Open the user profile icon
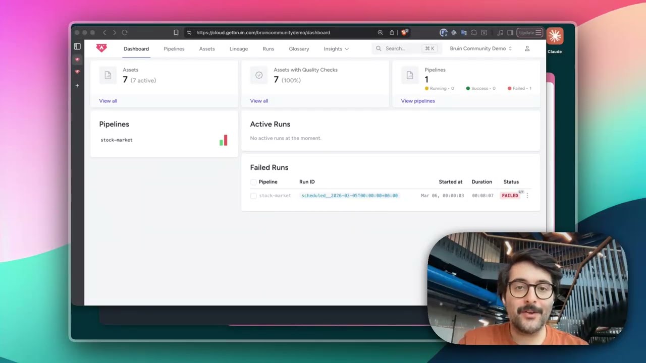 pos(527,48)
